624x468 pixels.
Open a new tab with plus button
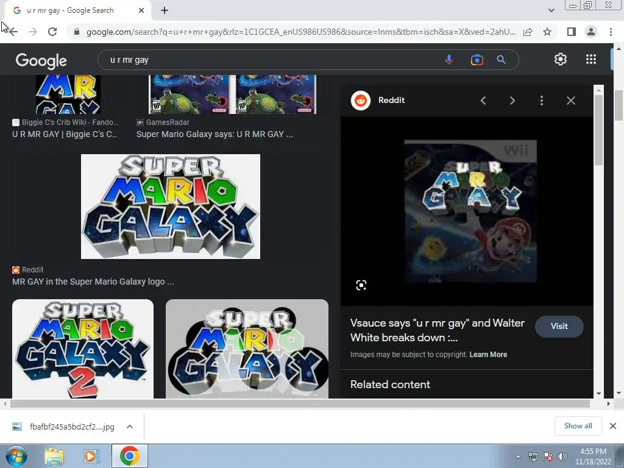(165, 11)
